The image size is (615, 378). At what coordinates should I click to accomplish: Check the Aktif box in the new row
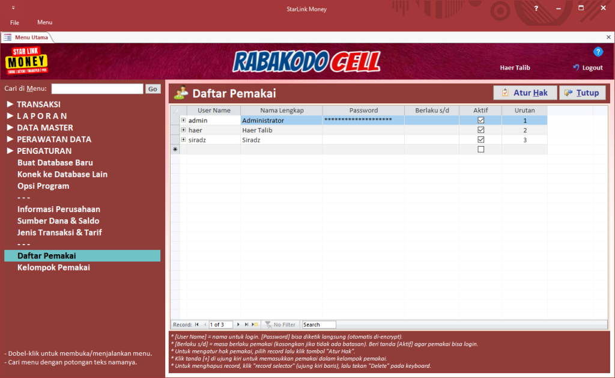(481, 150)
